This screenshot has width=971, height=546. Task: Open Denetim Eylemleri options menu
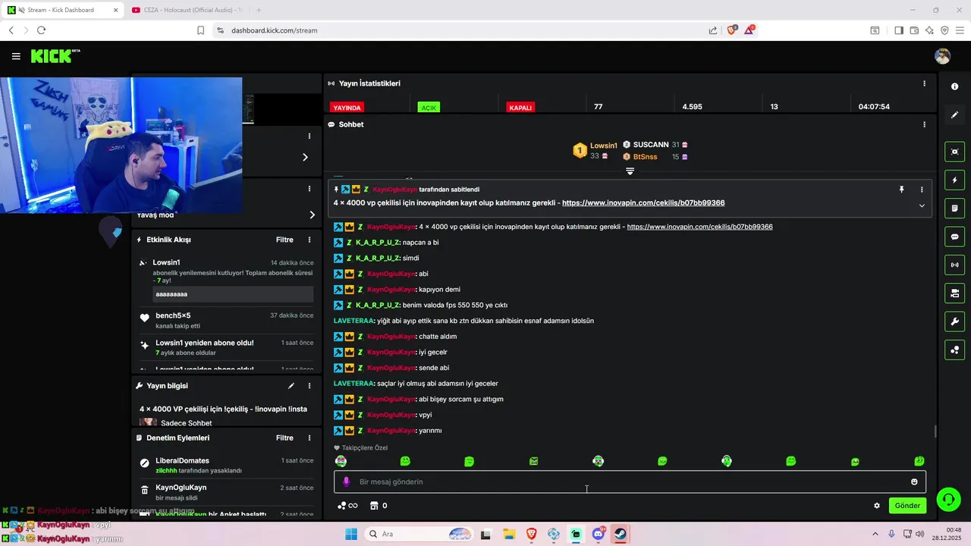coord(309,438)
